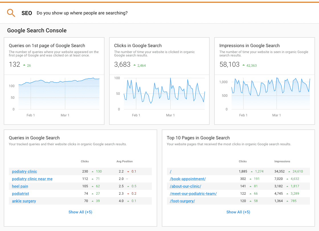Click the Avg Position column header
319x231 pixels.
point(124,161)
